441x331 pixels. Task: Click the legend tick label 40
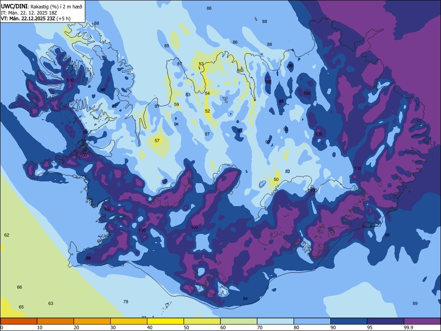[149, 327]
